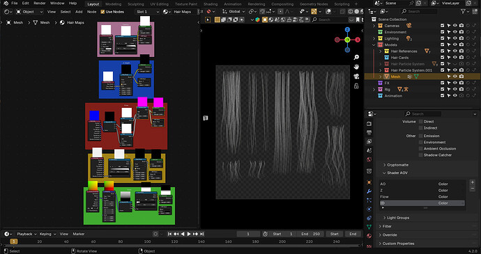This screenshot has height=254, width=481.
Task: Switch to the Shading workspace tab
Action: (x=211, y=4)
